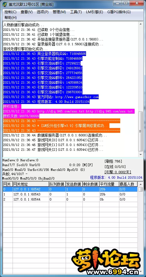Viewport: 146px width, 277px height.
Task: Click the application icon in title bar
Action: pos(5,4)
